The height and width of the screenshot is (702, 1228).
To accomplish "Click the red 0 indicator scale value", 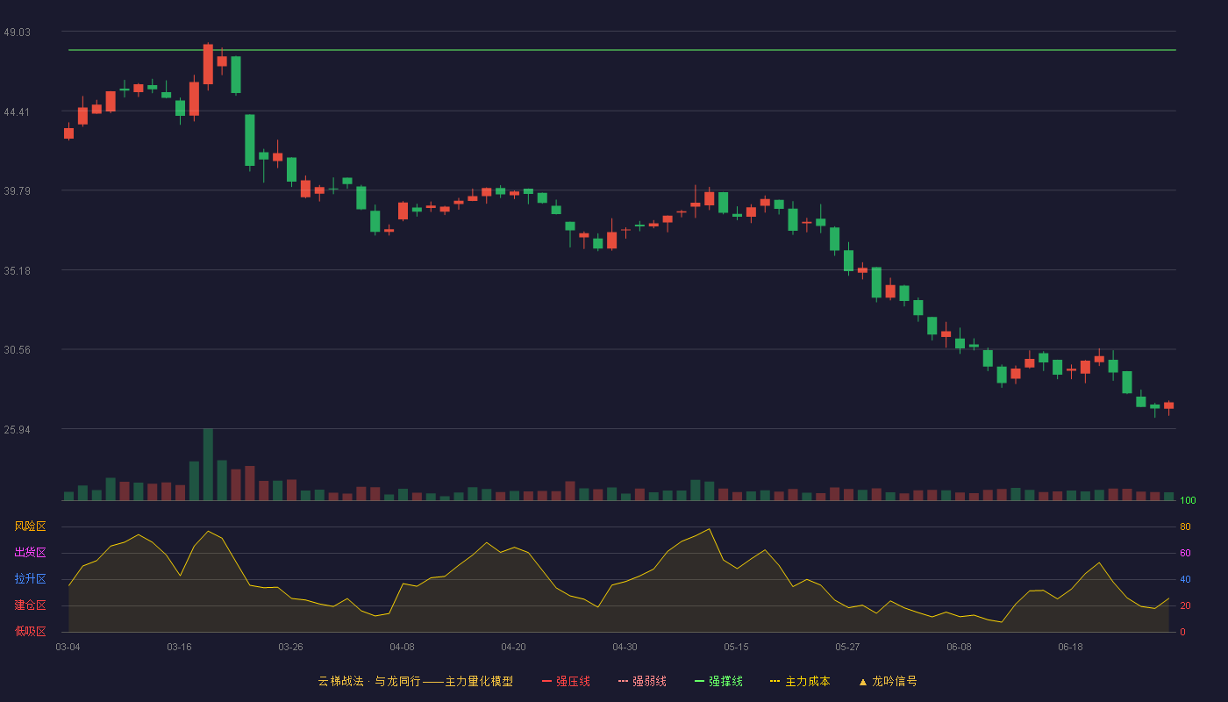I will click(x=1182, y=632).
